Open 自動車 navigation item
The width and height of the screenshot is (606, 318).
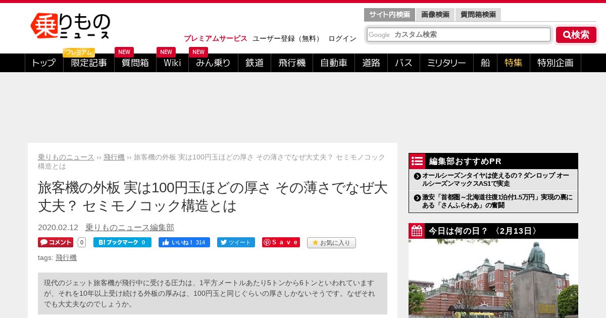coord(334,63)
